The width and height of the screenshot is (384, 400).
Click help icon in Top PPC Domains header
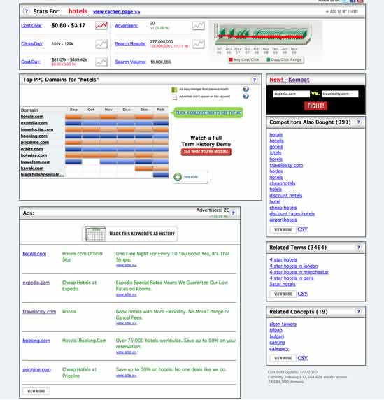tap(254, 80)
